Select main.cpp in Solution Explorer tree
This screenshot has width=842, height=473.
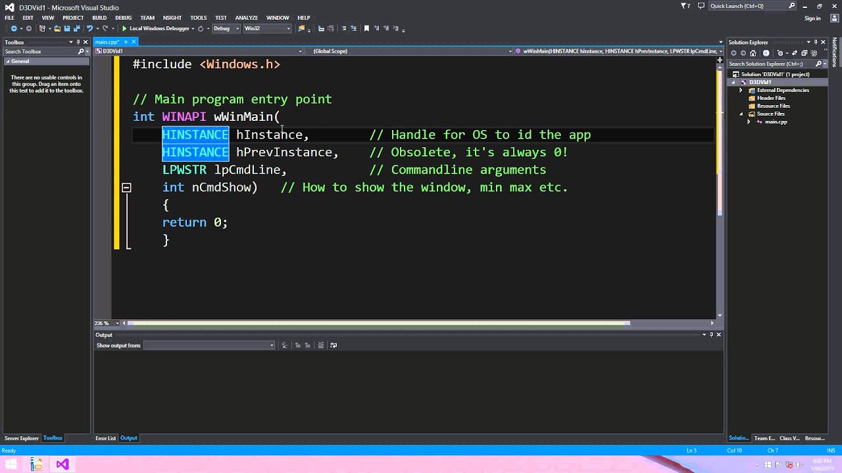[776, 122]
